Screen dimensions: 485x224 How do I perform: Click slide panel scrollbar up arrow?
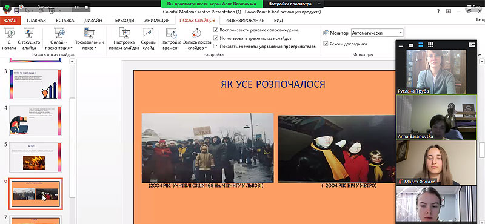72,61
